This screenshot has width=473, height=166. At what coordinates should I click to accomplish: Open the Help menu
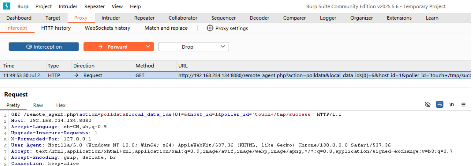coord(135,6)
